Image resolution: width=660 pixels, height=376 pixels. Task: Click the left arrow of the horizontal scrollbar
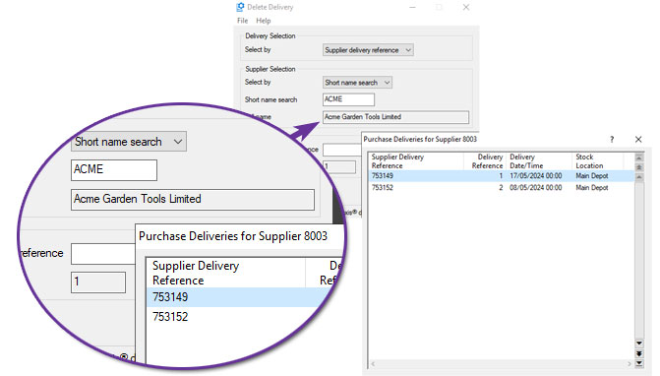pyautogui.click(x=373, y=364)
